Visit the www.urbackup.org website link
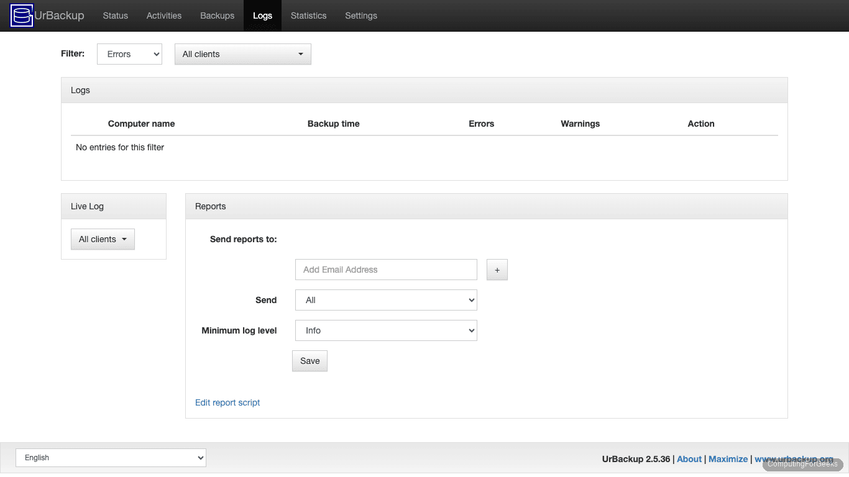The image size is (849, 477). (x=795, y=458)
